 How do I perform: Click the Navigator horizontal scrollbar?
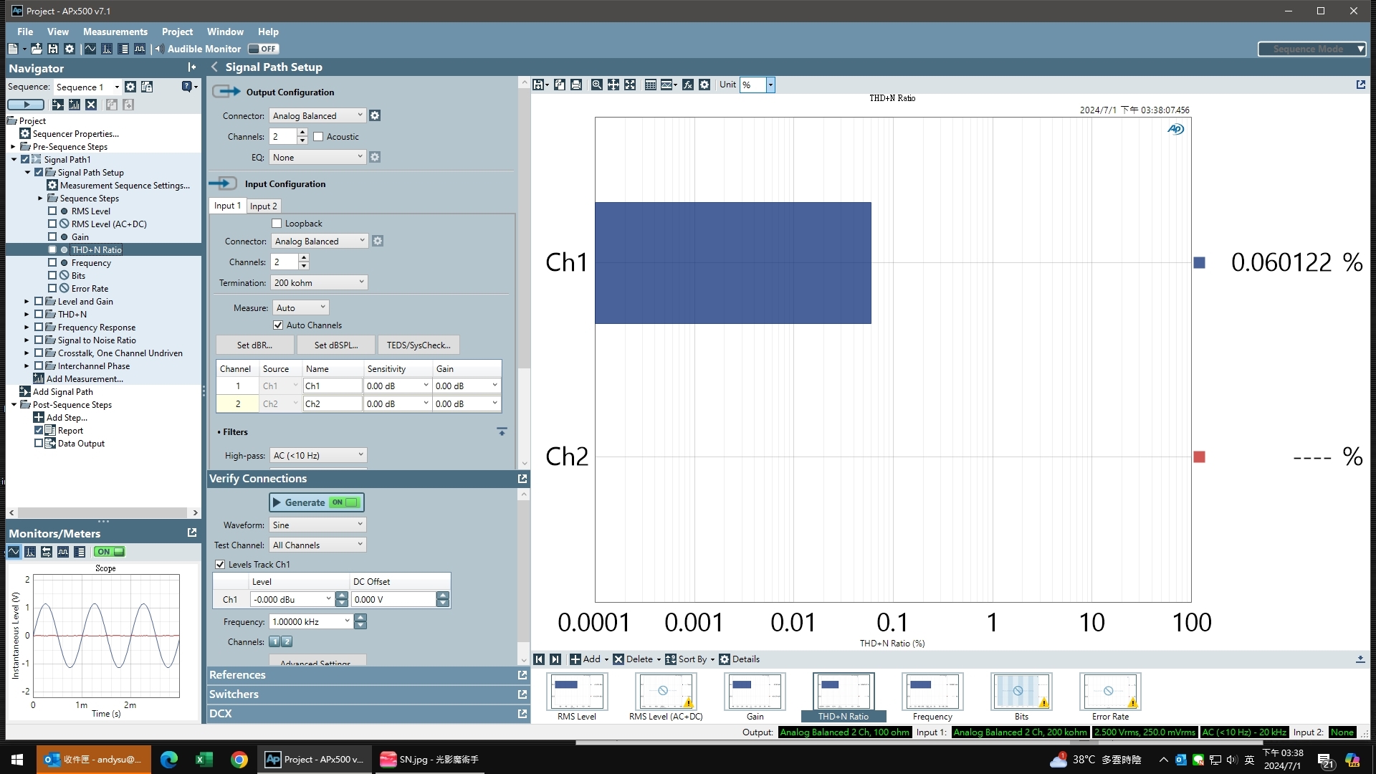103,512
